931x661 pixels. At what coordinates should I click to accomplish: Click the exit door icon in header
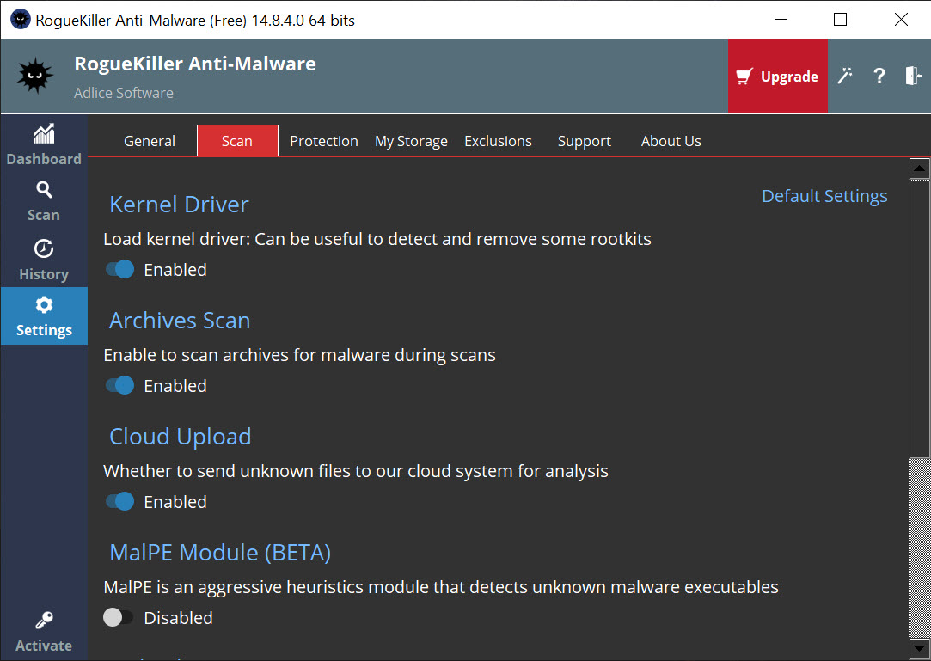point(912,77)
